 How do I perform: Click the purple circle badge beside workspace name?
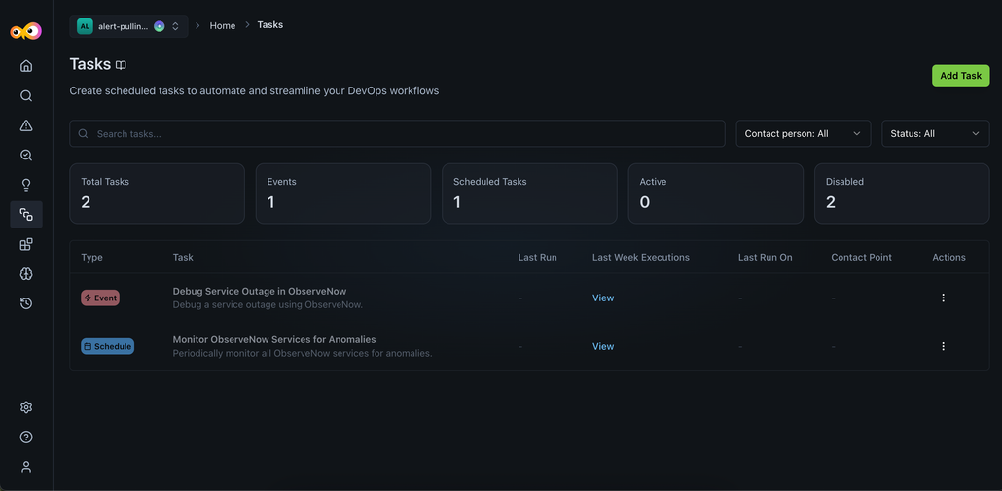coord(160,26)
